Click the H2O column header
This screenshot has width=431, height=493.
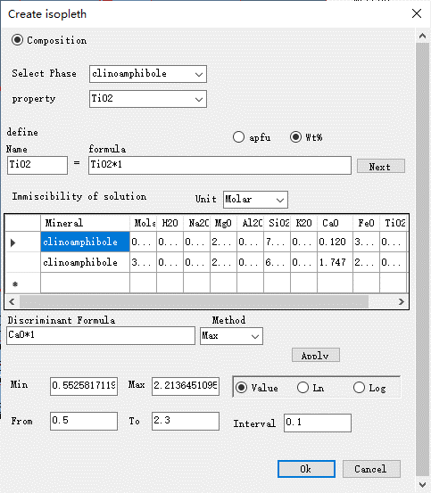(170, 223)
